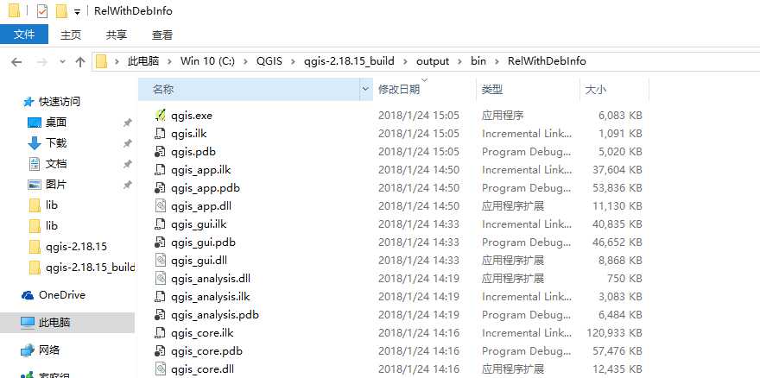
Task: Navigate to bin folder in address bar
Action: (478, 61)
